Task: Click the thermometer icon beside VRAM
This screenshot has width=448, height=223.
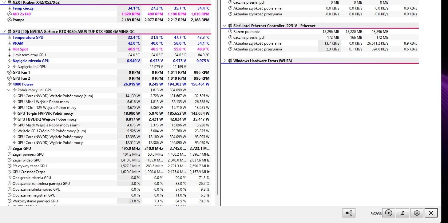Action: [x=9, y=43]
